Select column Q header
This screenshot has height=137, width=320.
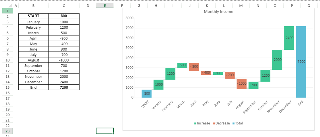pos(309,6)
